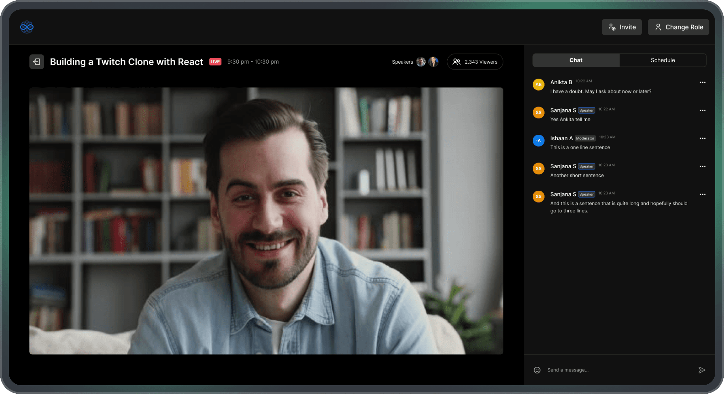Open options for "Yes Ankita tell me" message
724x394 pixels.
click(x=702, y=110)
